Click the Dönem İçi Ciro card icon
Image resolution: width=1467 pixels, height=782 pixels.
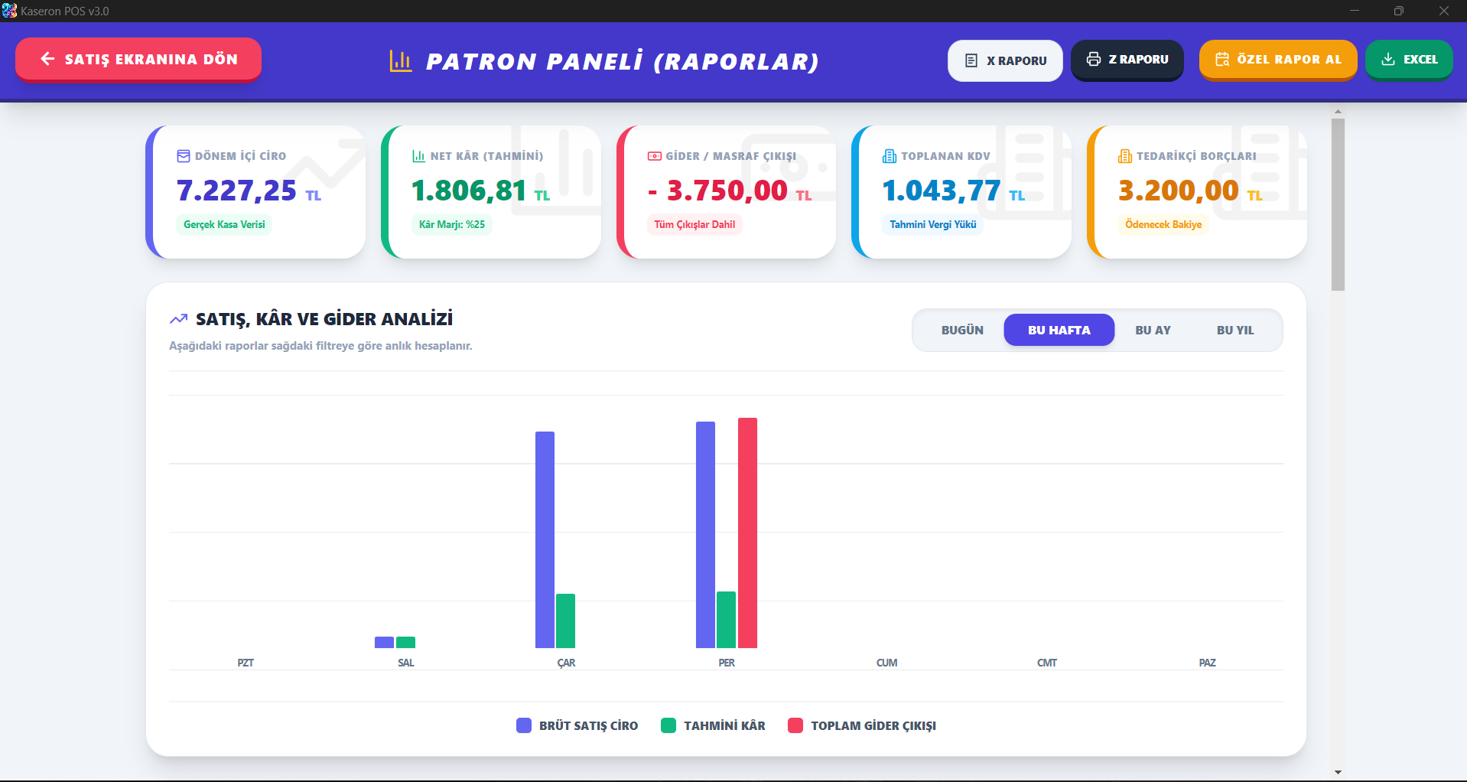click(184, 156)
